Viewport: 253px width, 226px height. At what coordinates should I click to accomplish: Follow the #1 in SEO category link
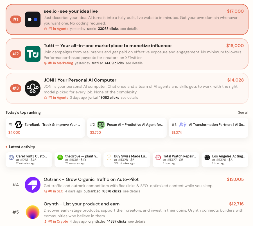tap(56, 191)
